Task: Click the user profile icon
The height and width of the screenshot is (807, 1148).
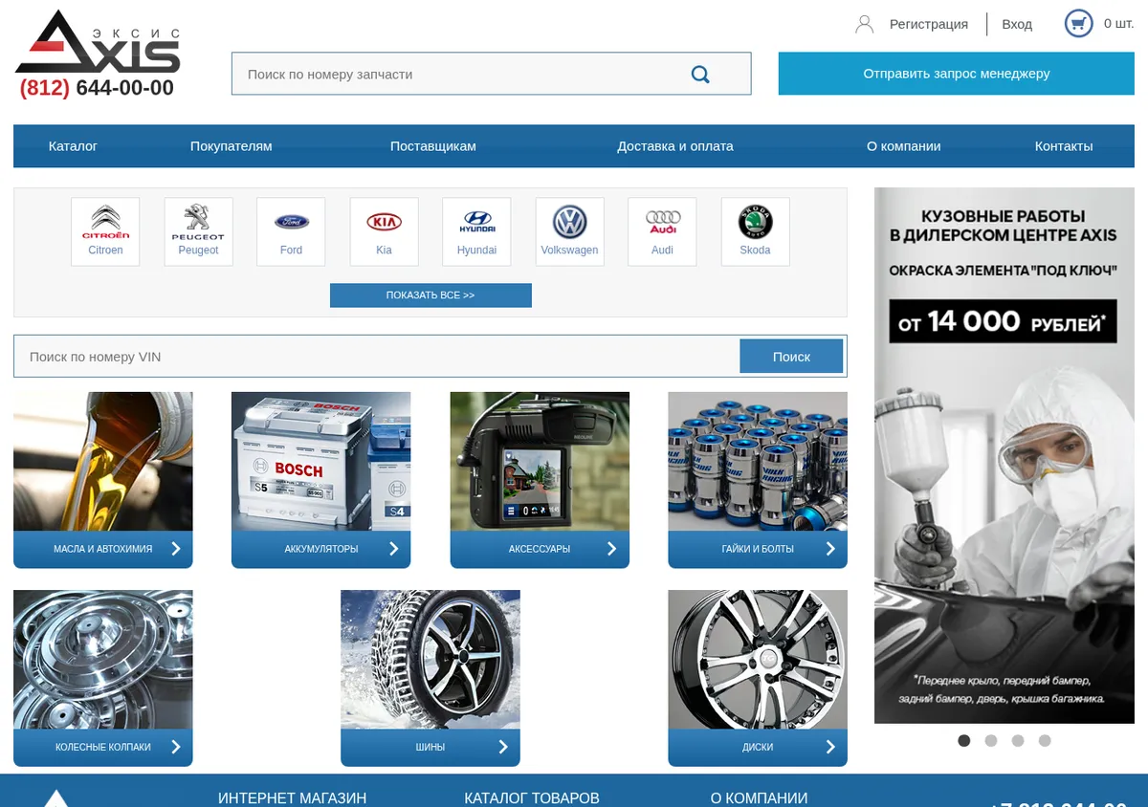Action: (864, 24)
